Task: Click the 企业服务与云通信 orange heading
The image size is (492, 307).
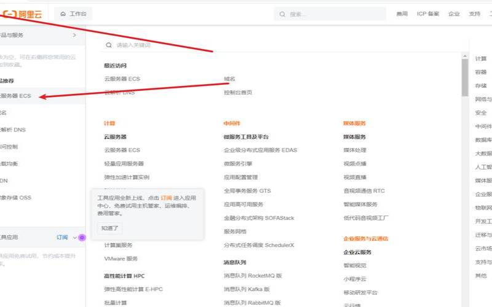Action: pos(366,238)
